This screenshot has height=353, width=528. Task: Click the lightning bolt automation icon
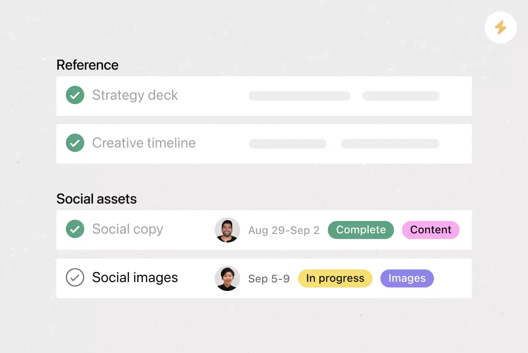click(500, 28)
